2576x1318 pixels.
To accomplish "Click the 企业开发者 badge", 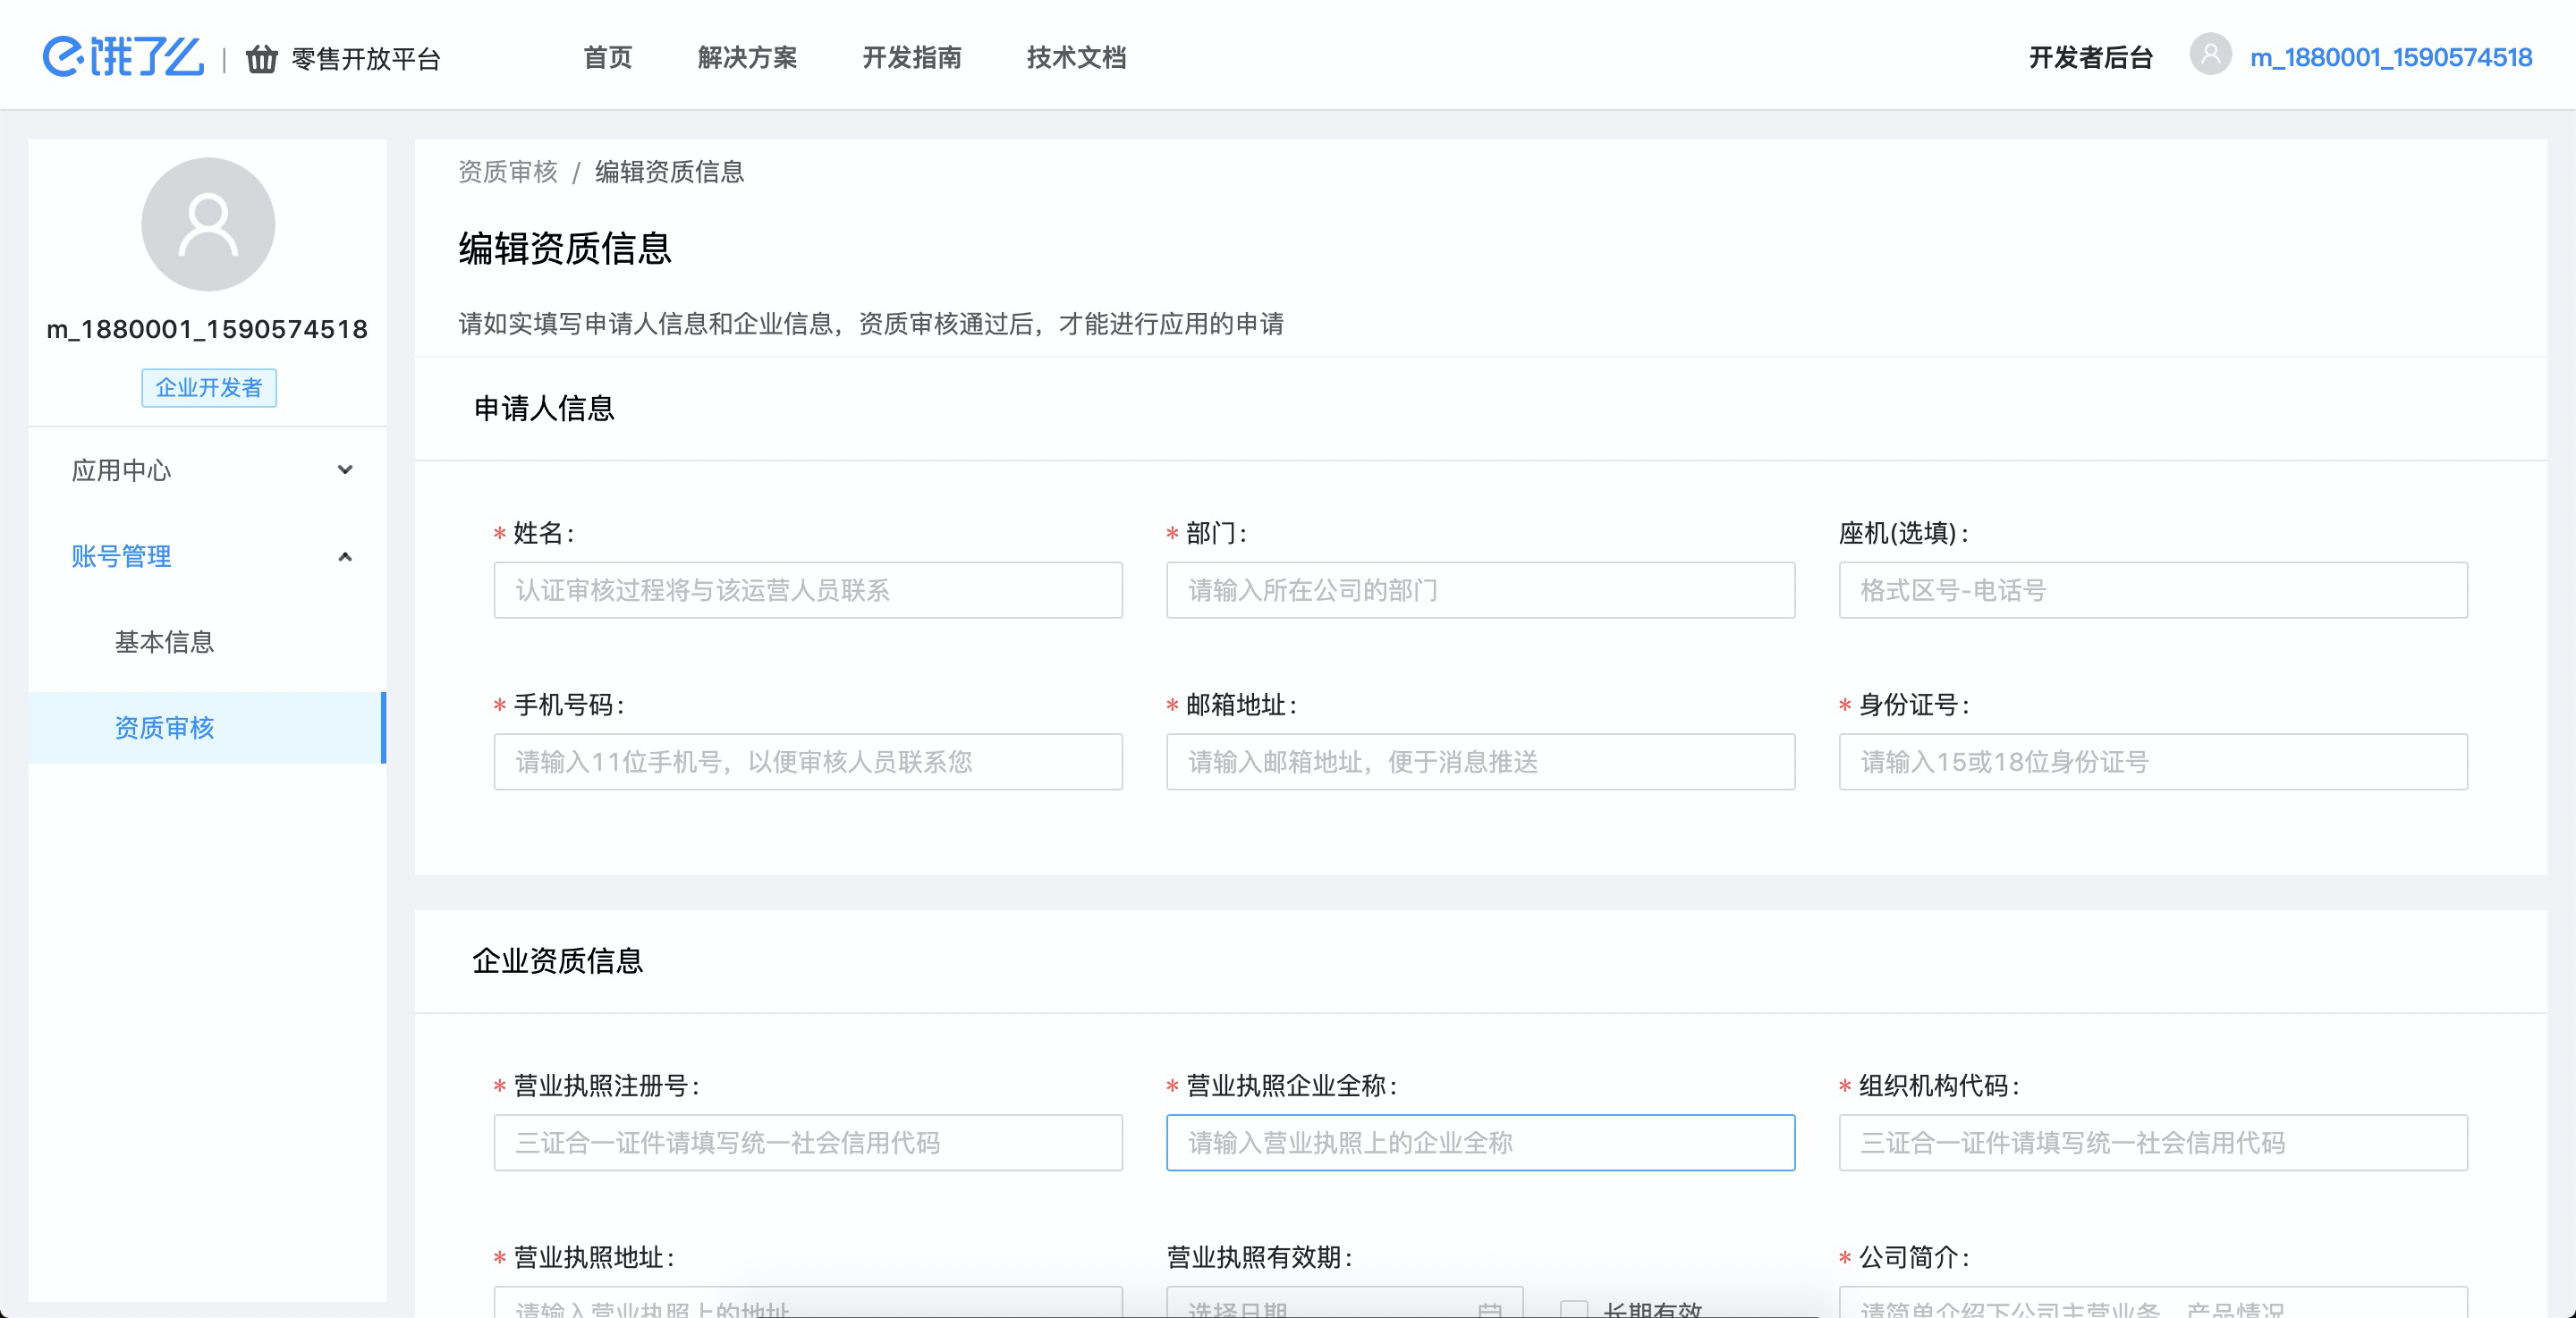I will coord(209,388).
